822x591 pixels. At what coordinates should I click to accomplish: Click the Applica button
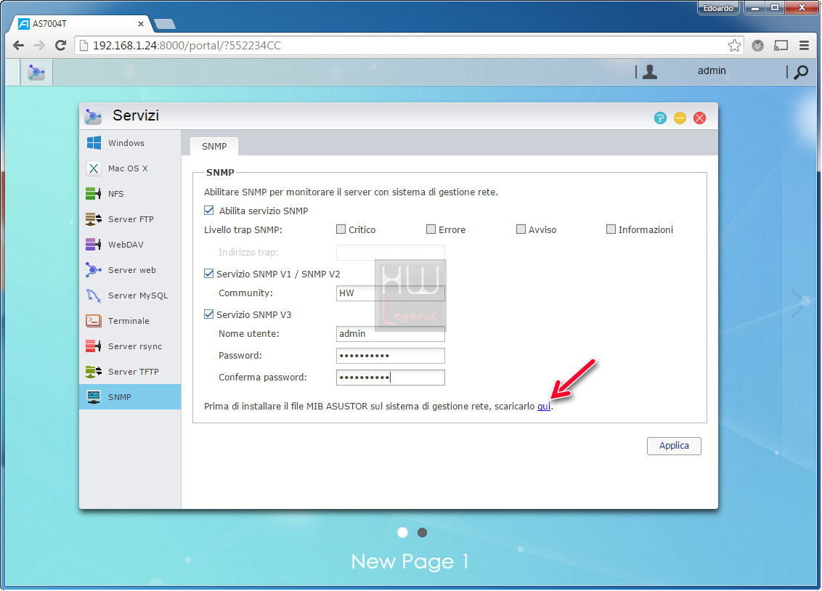click(x=674, y=446)
